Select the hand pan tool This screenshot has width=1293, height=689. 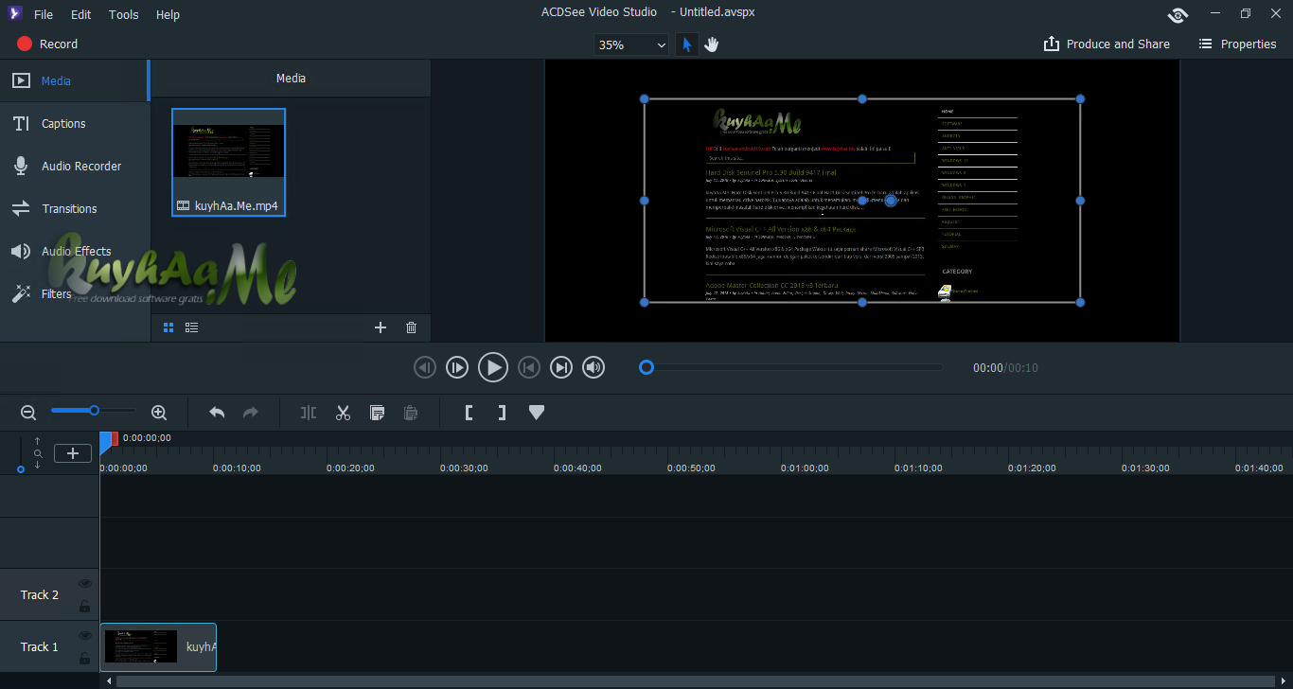(712, 44)
